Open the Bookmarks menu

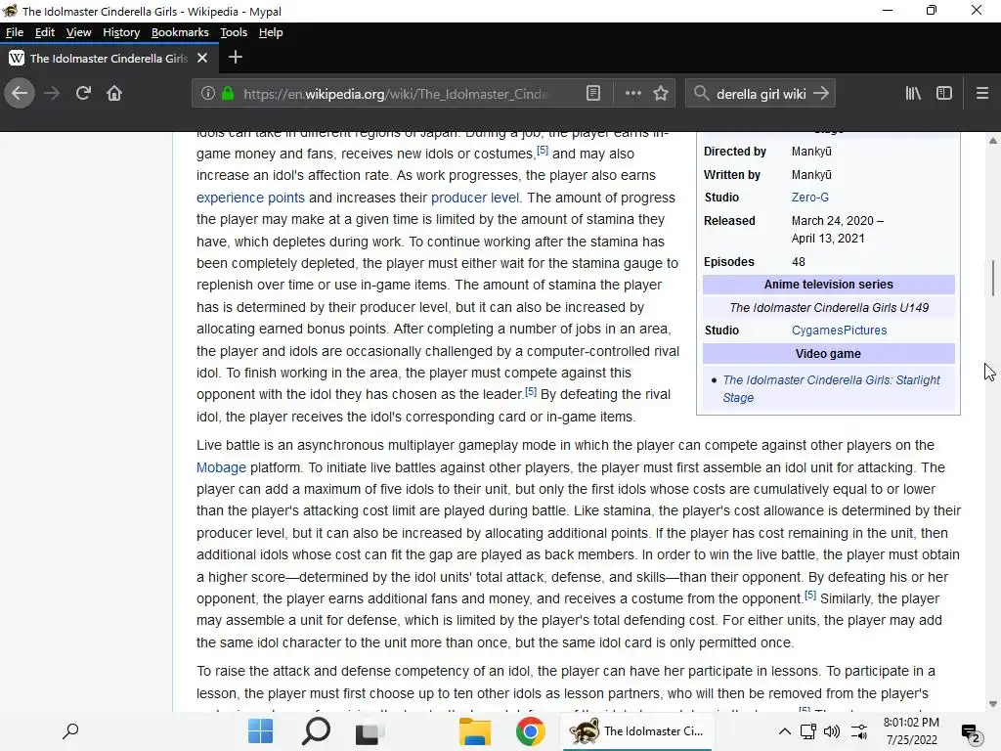pyautogui.click(x=180, y=32)
